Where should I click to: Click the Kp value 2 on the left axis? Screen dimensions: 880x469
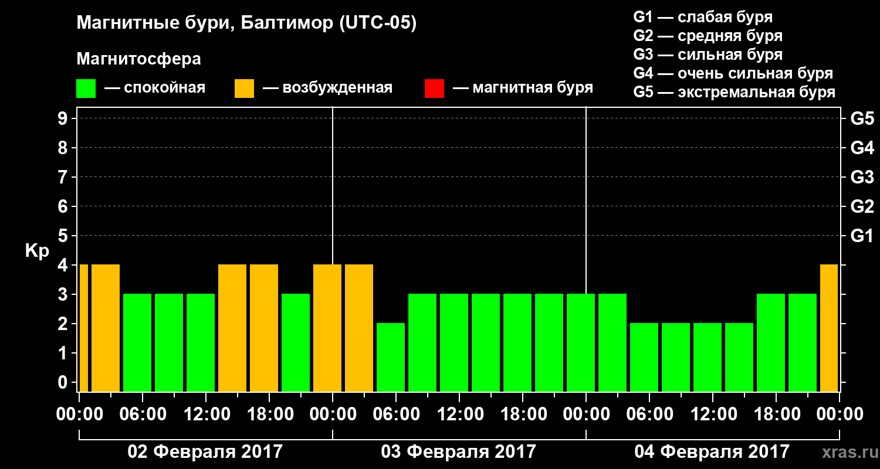(x=64, y=324)
